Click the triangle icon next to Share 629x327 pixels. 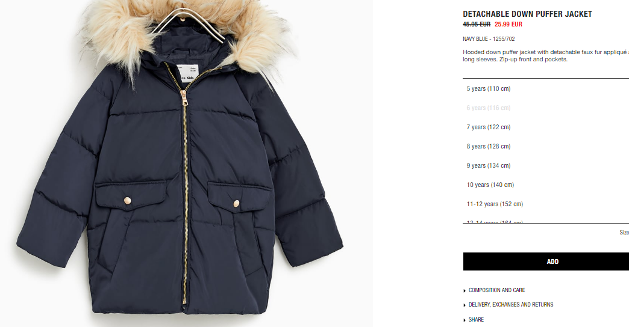(x=465, y=320)
